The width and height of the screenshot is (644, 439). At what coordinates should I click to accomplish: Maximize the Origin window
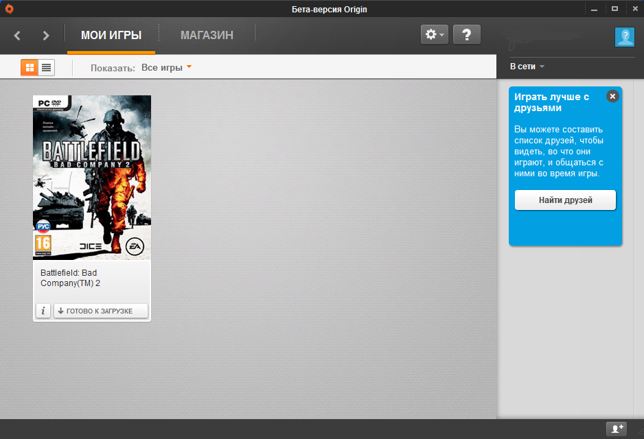pos(614,8)
